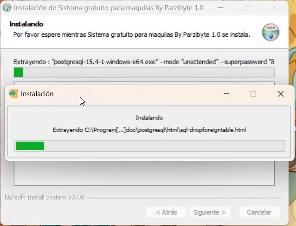Click the installer globe logo in header
The width and height of the screenshot is (296, 226).
(270, 32)
